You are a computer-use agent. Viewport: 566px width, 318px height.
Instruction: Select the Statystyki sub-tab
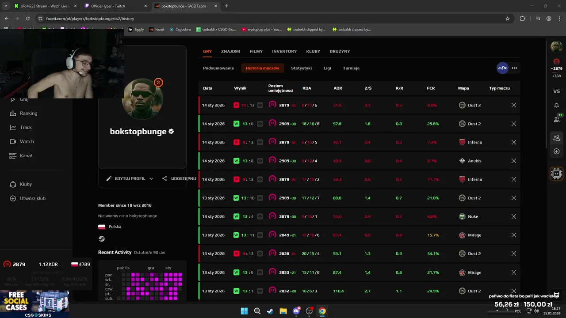[x=302, y=68]
